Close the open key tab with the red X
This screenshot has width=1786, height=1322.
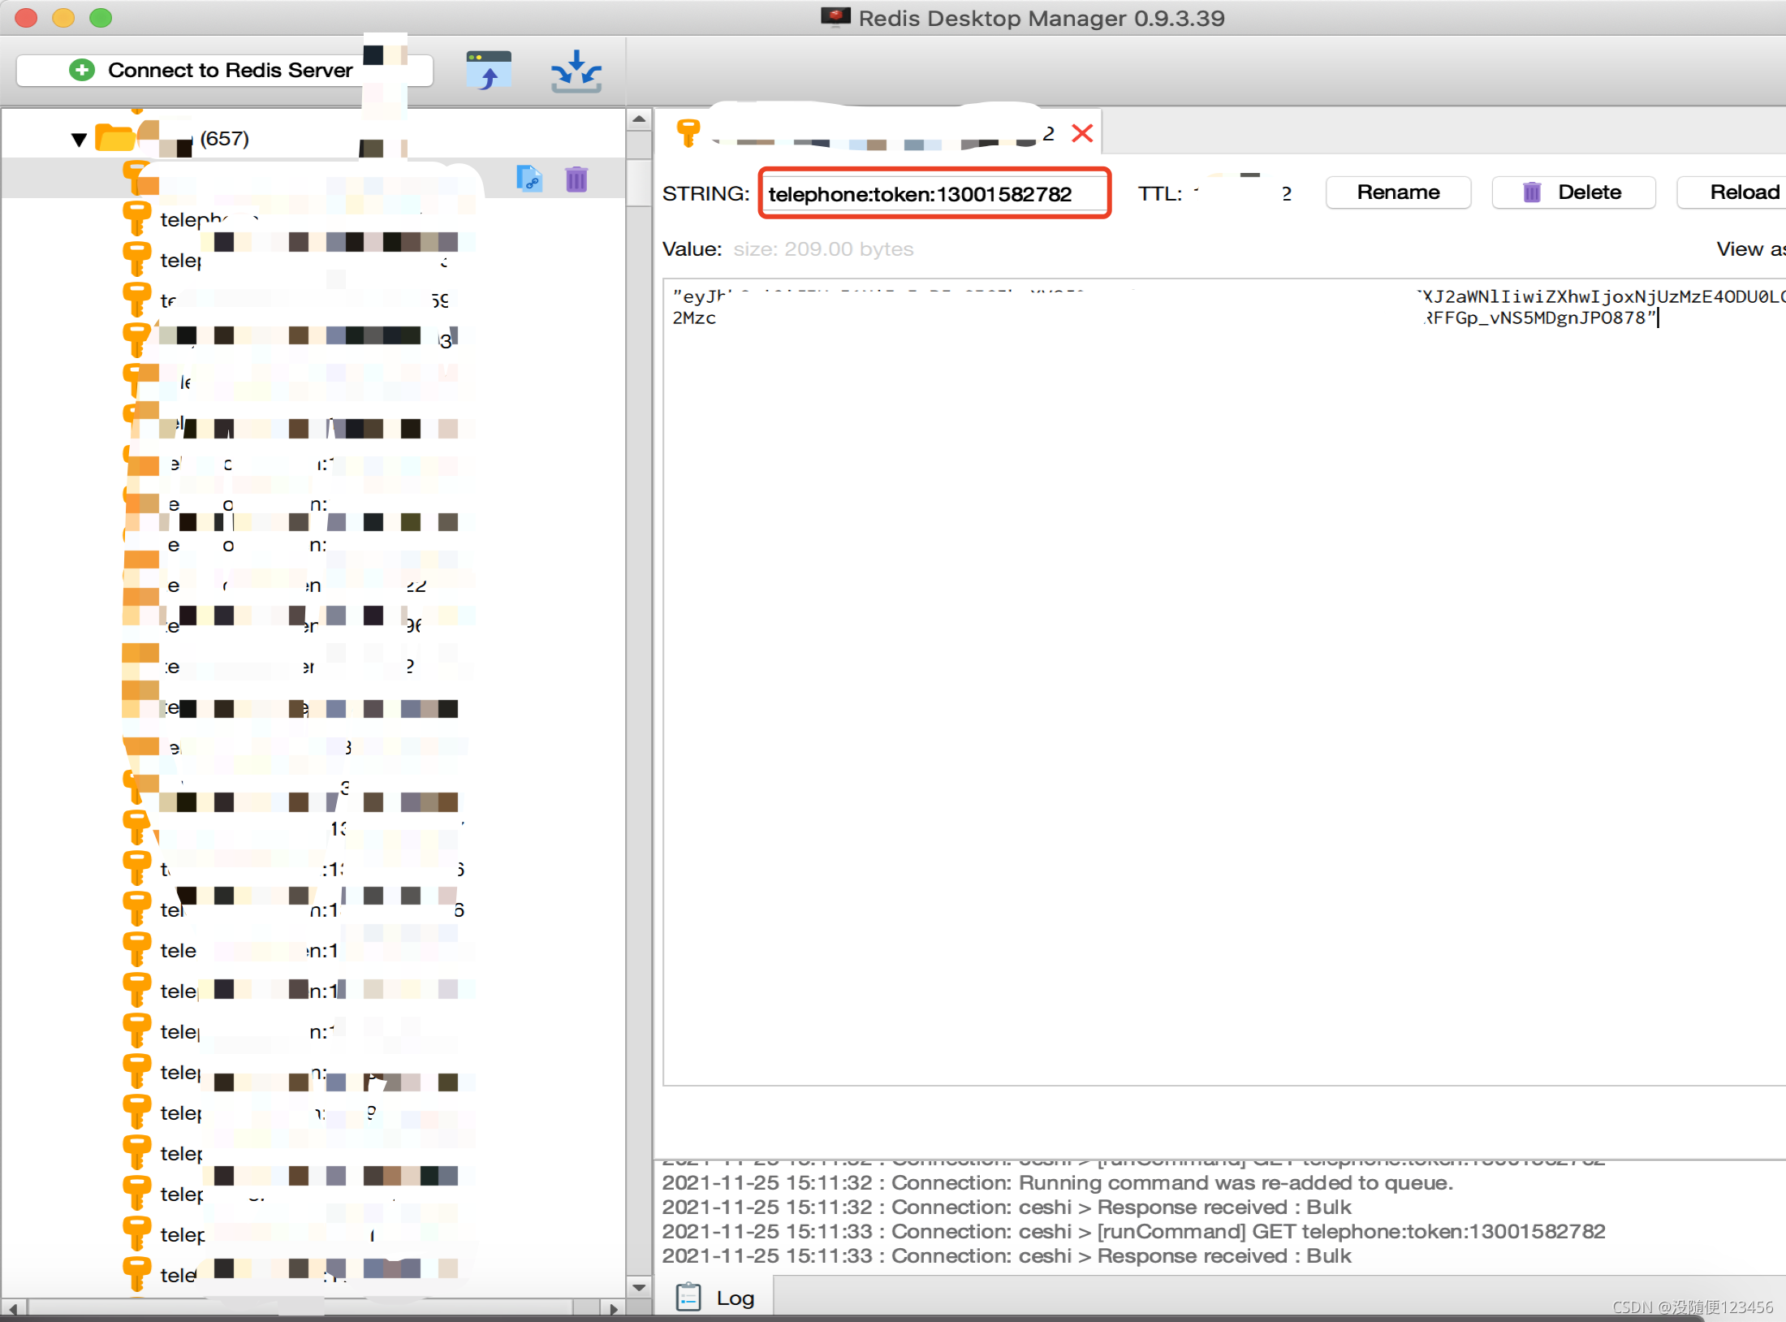(1082, 133)
